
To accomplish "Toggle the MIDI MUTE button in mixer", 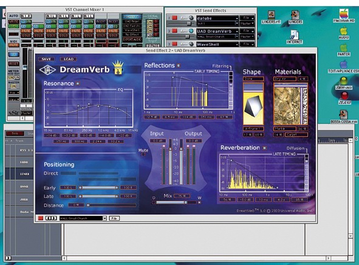I will click(x=13, y=45).
